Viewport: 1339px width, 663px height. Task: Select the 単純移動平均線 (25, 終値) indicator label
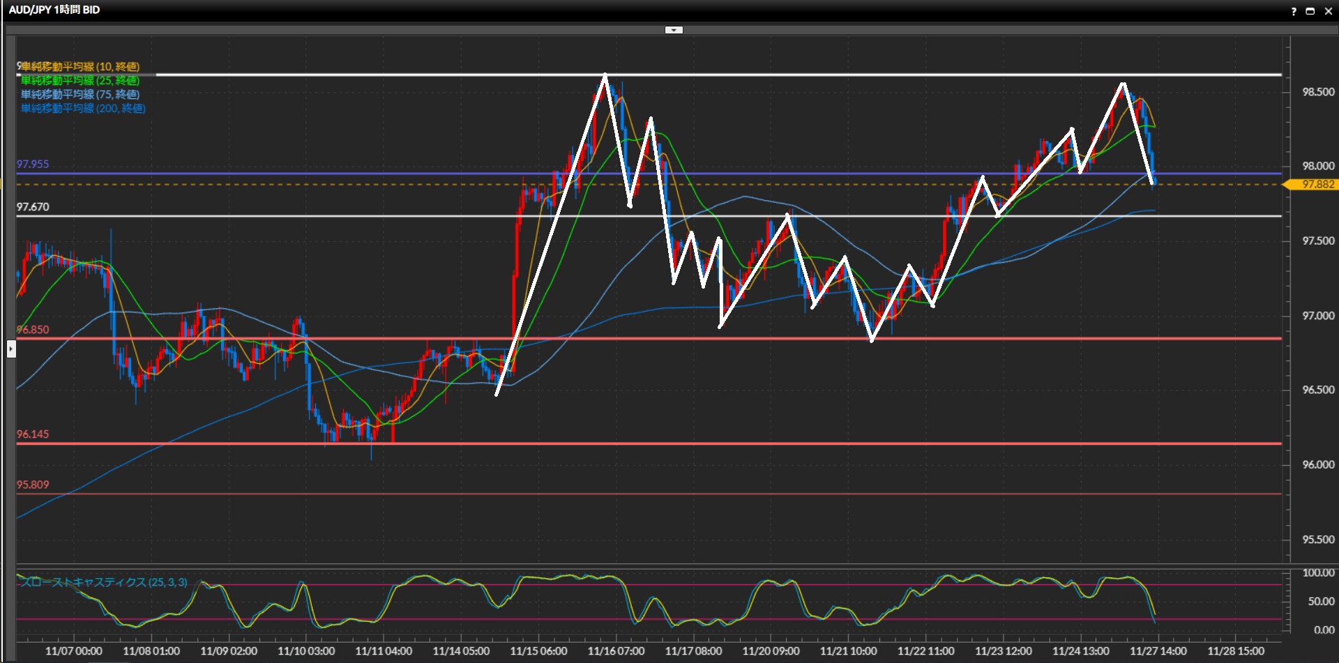[x=80, y=81]
